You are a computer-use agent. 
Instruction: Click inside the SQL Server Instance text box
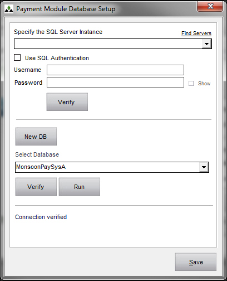click(108, 44)
